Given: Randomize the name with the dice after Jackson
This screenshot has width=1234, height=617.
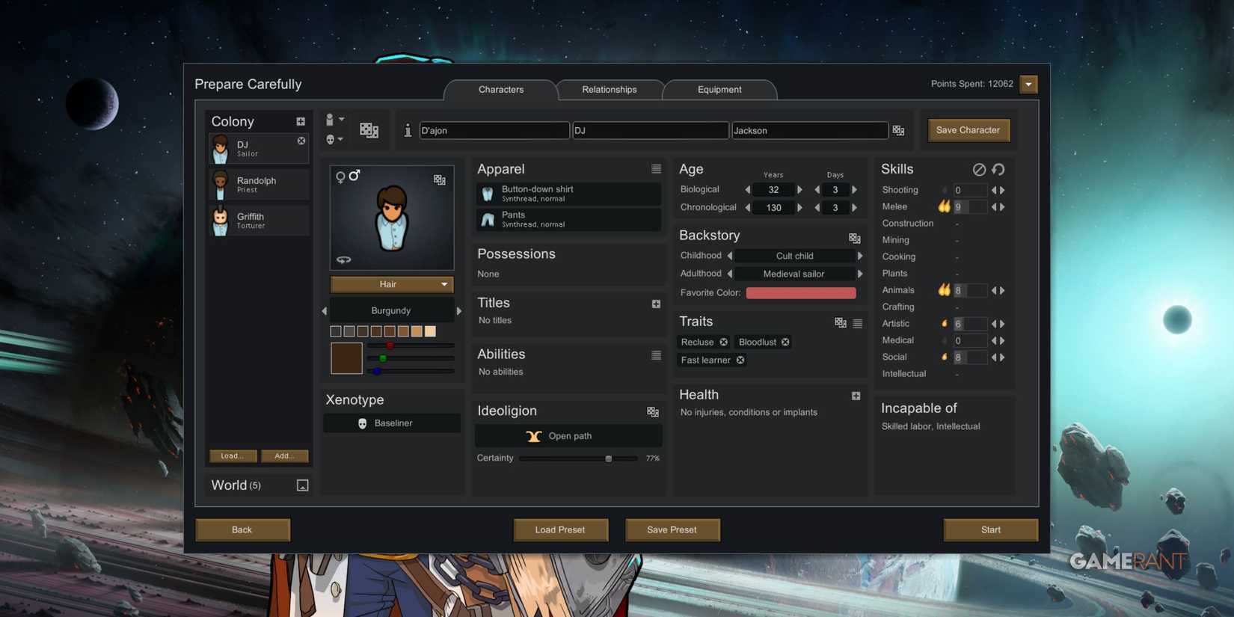Looking at the screenshot, I should (898, 130).
